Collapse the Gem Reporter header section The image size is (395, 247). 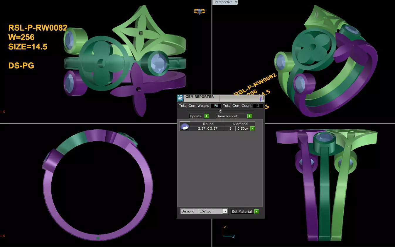221,111
